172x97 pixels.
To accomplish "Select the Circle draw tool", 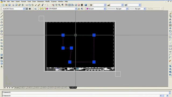I will click(x=2, y=31).
